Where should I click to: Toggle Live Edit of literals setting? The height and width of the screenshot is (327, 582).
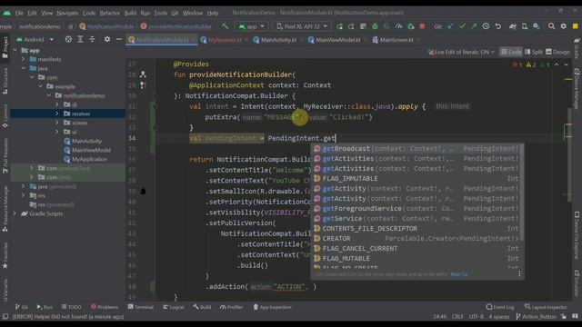pos(461,53)
